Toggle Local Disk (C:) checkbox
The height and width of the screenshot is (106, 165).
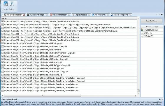click(145, 30)
